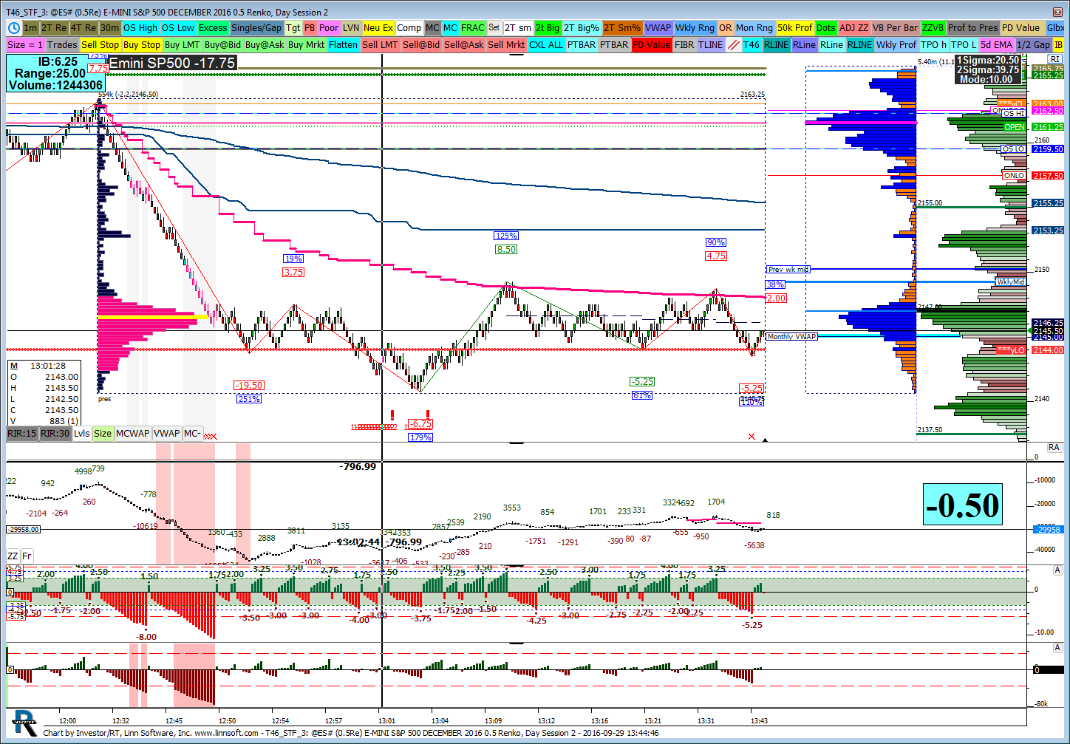The height and width of the screenshot is (744, 1070).
Task: Click the 2t Big green button
Action: (x=548, y=28)
